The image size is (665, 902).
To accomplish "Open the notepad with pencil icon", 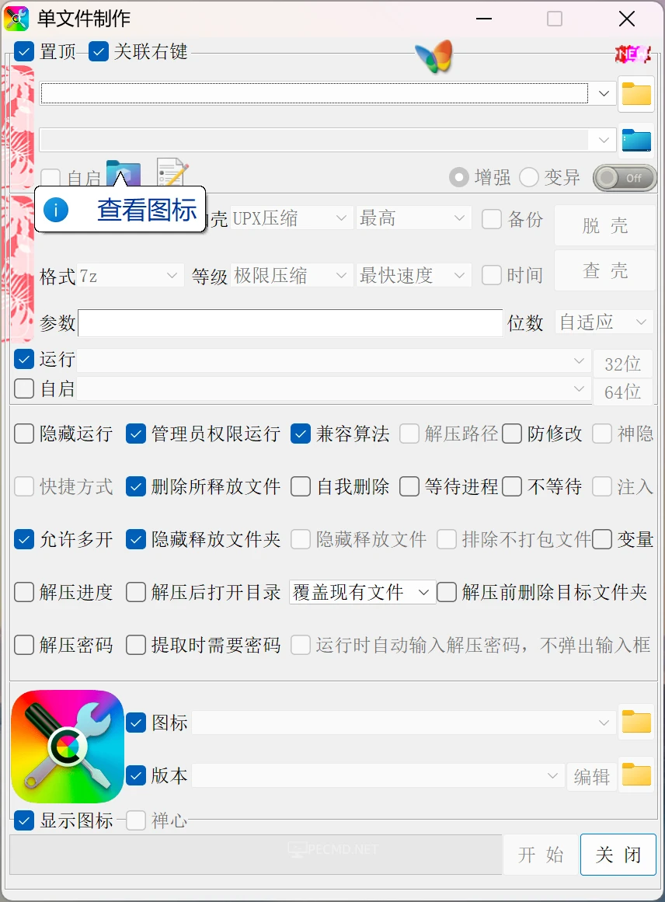I will pos(172,174).
